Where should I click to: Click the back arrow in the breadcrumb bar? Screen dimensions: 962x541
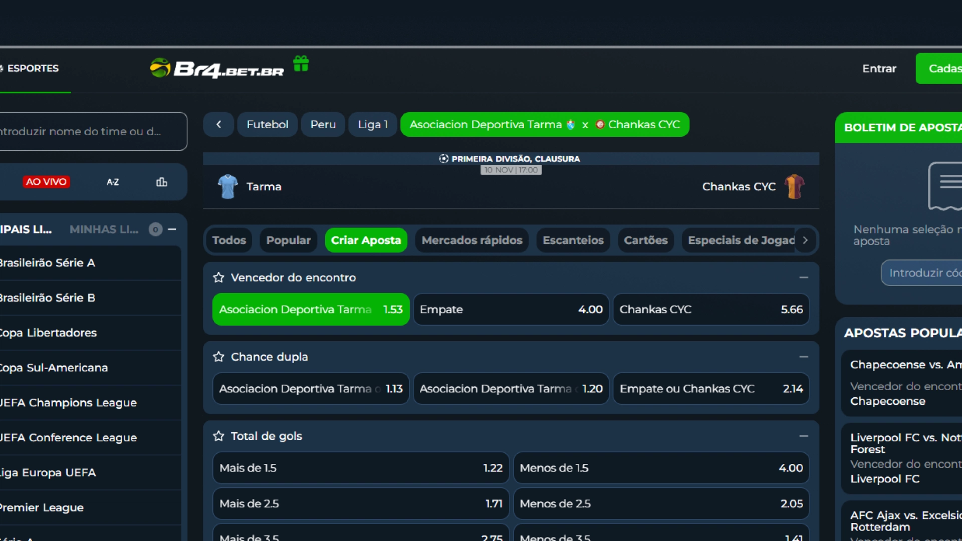[x=218, y=124]
